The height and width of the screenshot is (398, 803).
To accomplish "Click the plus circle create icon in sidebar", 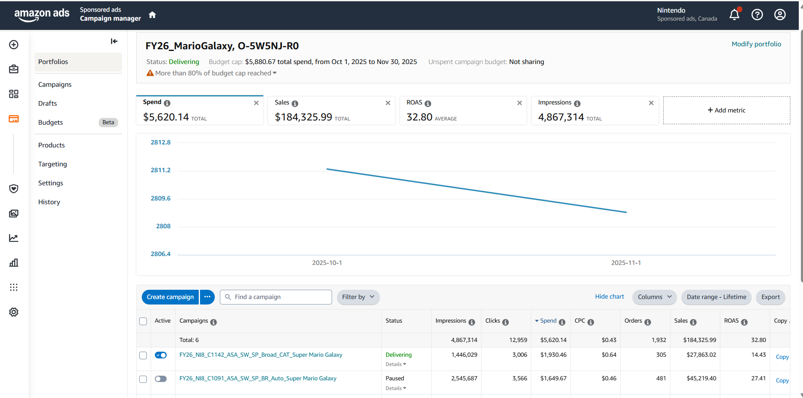I will tap(14, 45).
